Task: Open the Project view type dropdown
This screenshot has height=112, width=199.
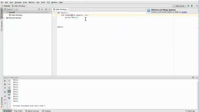Action: click(x=17, y=9)
